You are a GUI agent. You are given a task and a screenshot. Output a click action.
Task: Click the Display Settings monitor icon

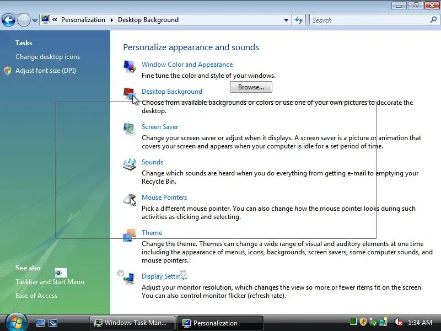click(129, 279)
